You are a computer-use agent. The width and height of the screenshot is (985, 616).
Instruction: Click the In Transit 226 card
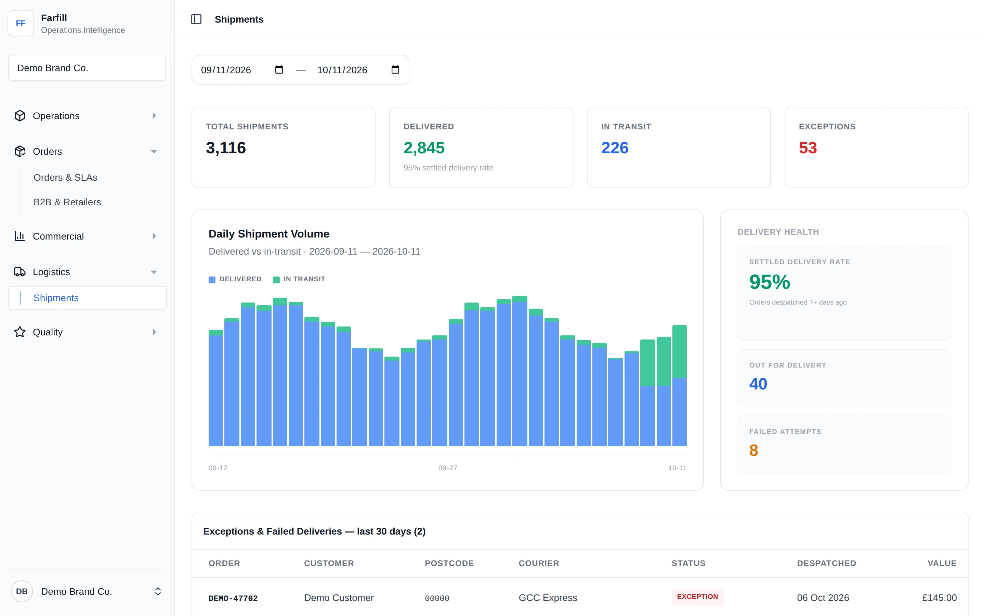pyautogui.click(x=679, y=147)
